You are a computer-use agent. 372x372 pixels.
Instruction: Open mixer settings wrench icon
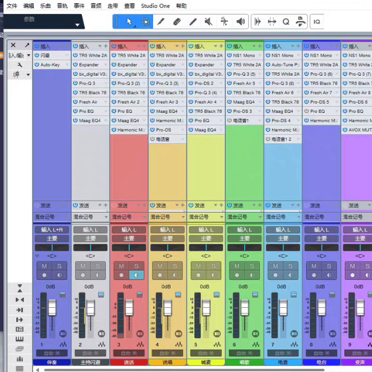20,65
